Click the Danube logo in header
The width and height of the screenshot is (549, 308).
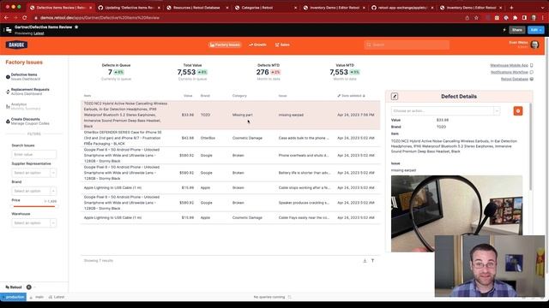point(16,44)
